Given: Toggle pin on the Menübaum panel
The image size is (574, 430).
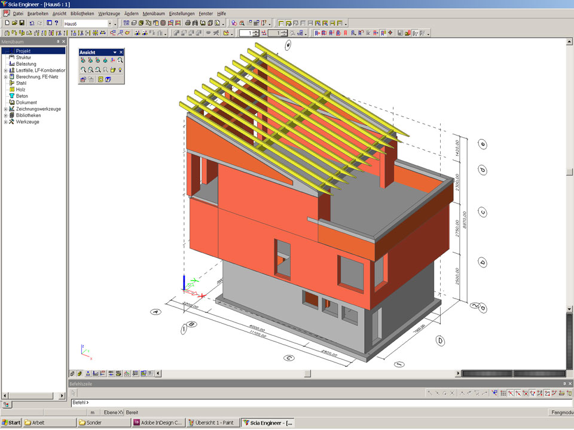Looking at the screenshot, I should [x=58, y=42].
